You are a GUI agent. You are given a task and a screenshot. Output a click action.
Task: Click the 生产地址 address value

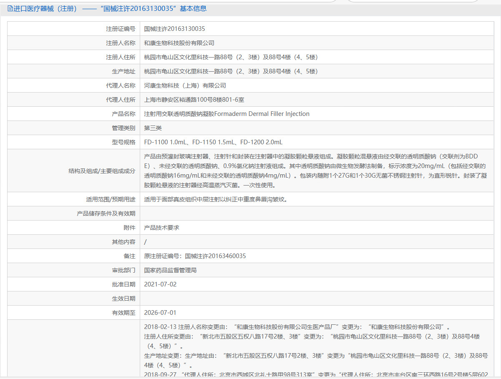231,71
